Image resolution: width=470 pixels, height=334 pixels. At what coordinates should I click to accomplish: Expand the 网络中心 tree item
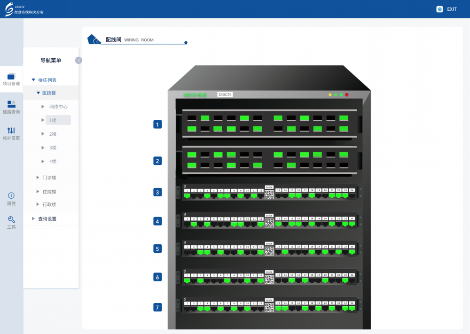click(43, 107)
